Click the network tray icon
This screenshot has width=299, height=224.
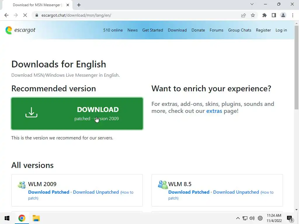click(x=245, y=218)
